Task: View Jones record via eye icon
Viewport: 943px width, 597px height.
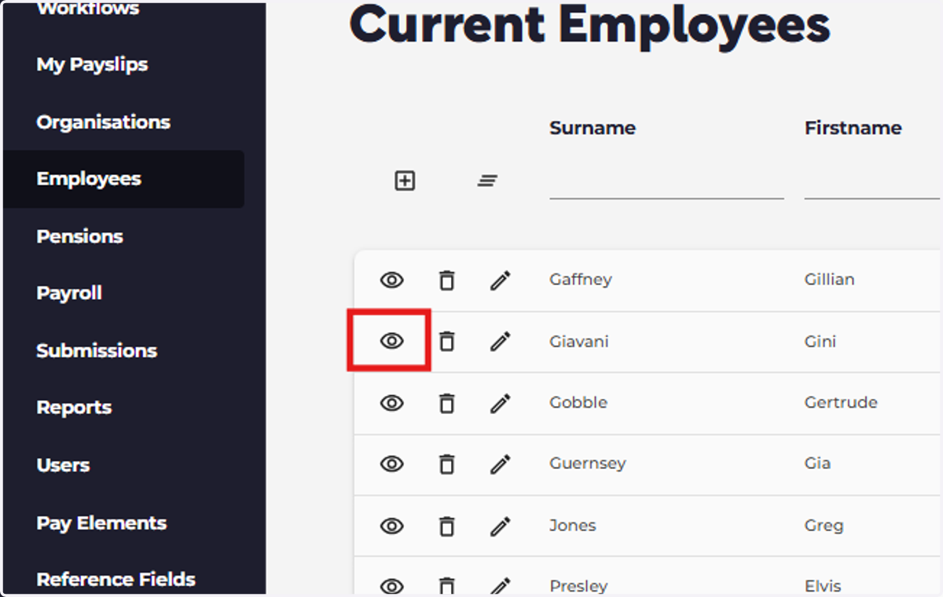Action: click(x=391, y=526)
